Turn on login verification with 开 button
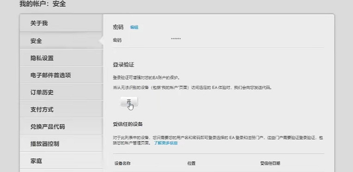353x172 pixels. (129, 102)
